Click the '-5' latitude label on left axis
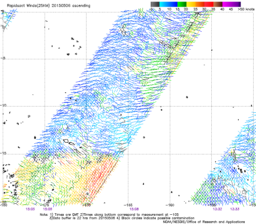Screen dimensions: 256x224 pyautogui.click(x=3, y=58)
